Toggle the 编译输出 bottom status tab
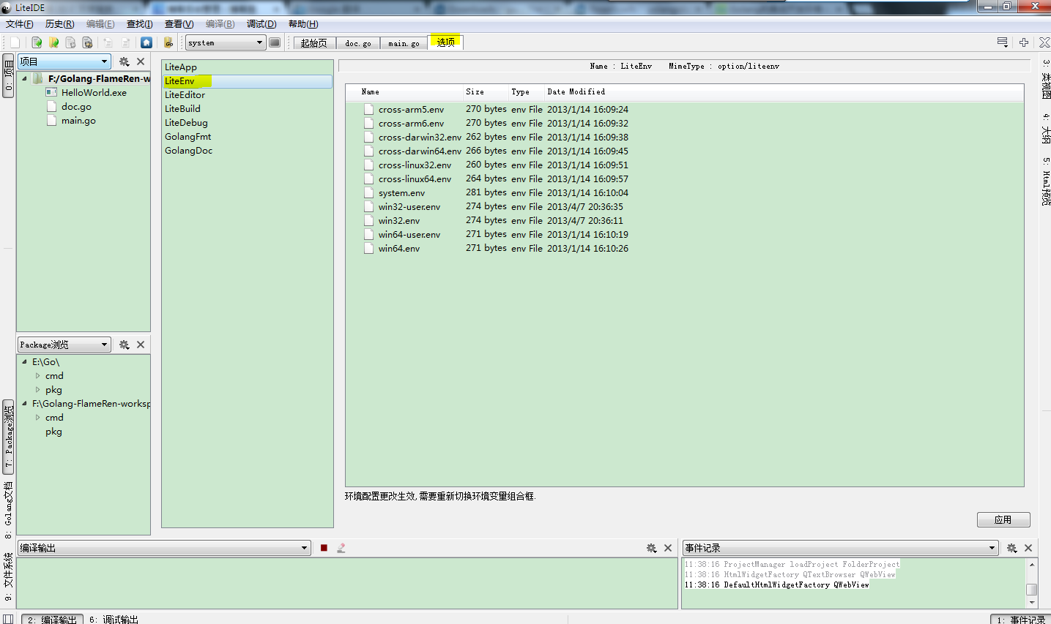1051x624 pixels. coord(51,619)
